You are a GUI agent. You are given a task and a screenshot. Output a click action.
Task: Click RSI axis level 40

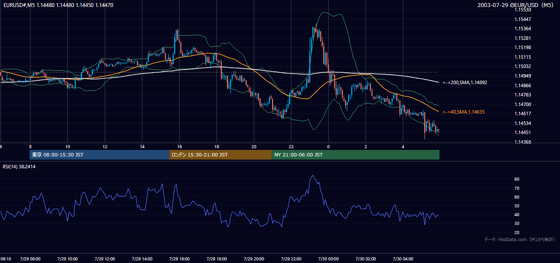click(517, 214)
